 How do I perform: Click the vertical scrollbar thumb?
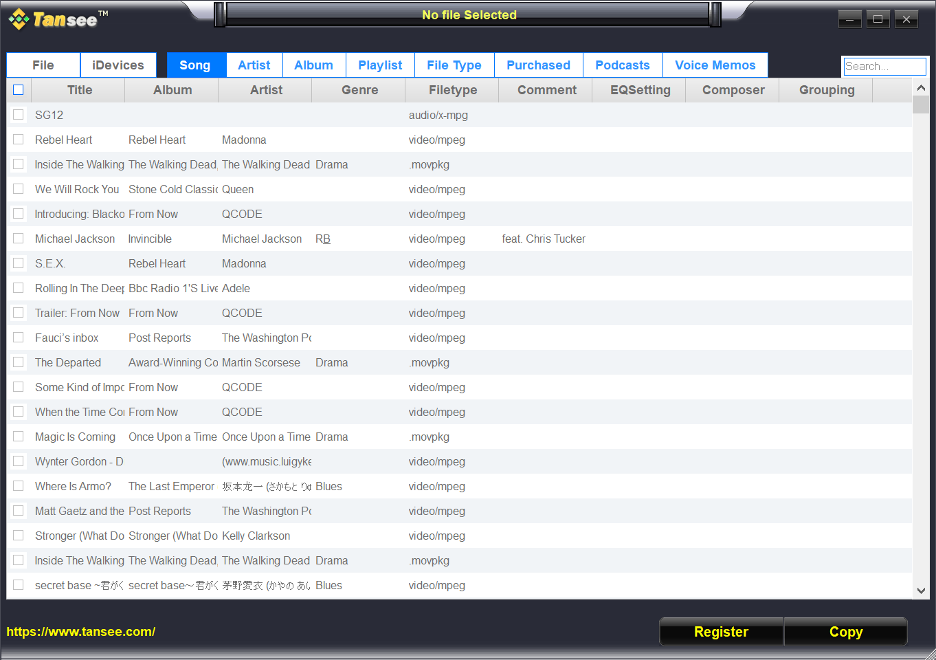921,104
